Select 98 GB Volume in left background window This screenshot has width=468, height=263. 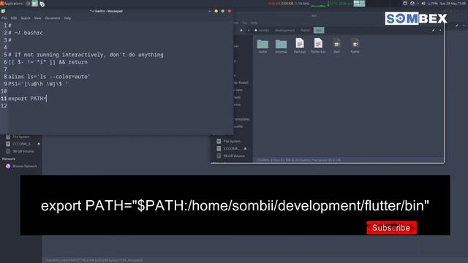tap(20, 151)
